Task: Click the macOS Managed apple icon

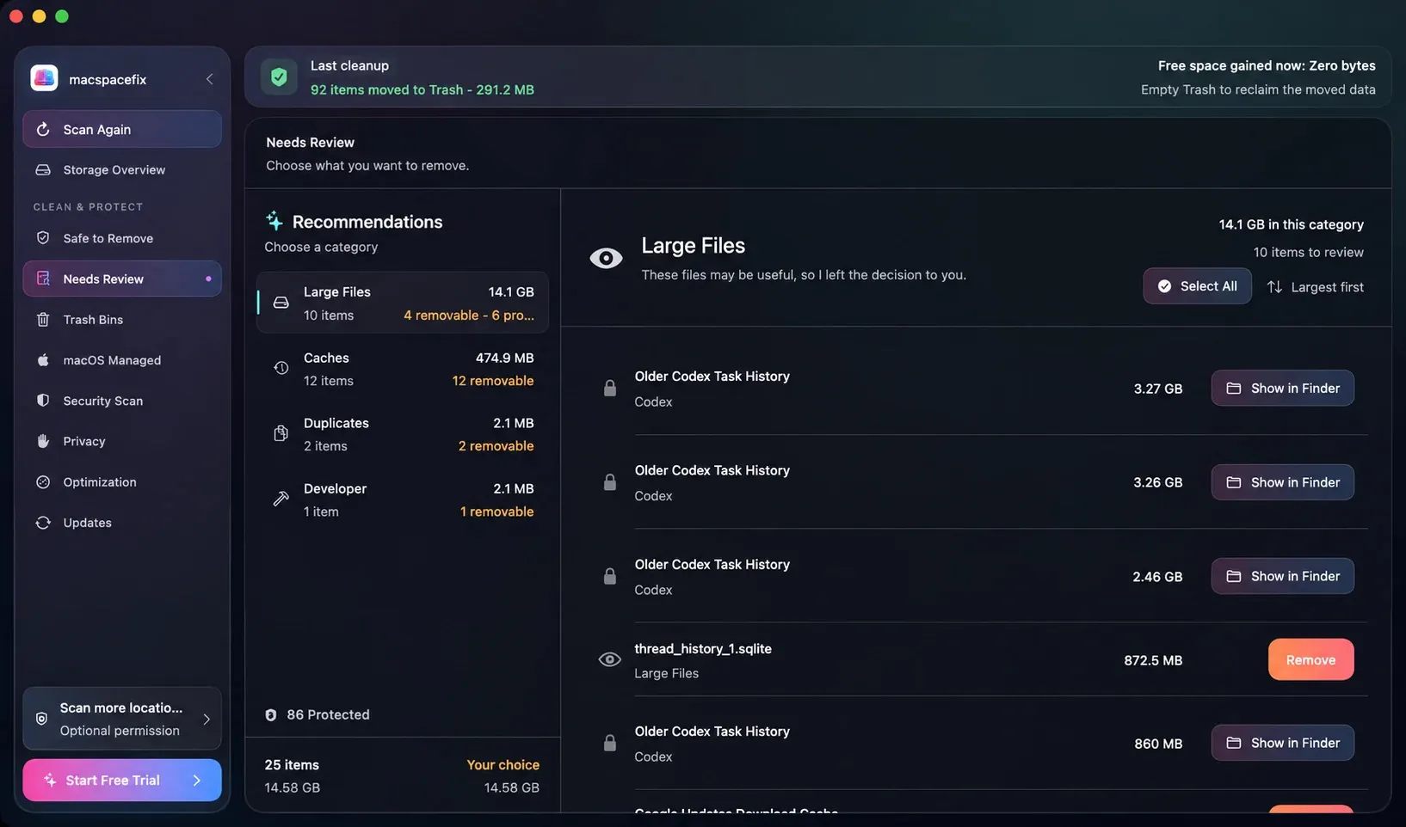Action: pyautogui.click(x=43, y=359)
